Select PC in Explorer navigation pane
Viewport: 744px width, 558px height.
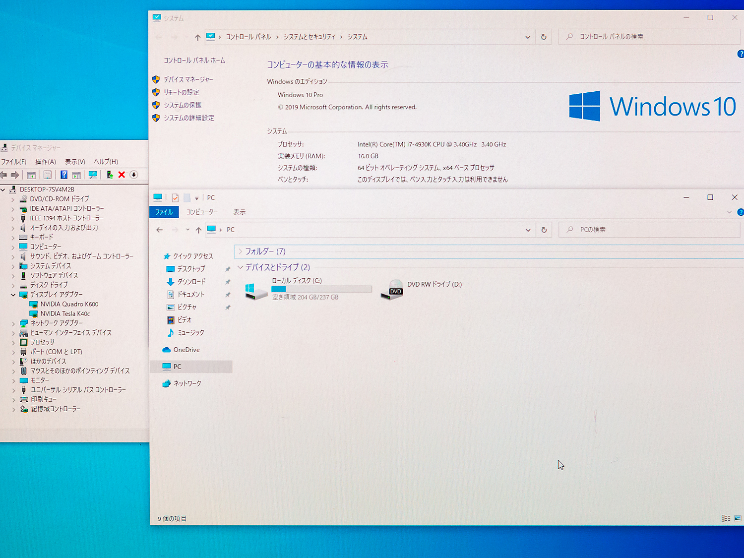coord(191,367)
